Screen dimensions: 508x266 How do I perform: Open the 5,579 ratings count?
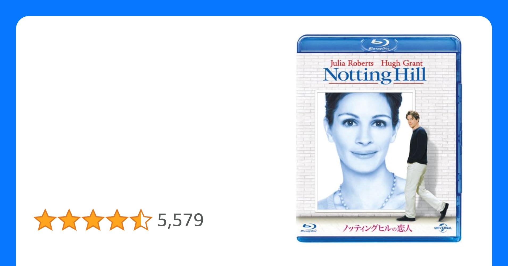tap(181, 220)
